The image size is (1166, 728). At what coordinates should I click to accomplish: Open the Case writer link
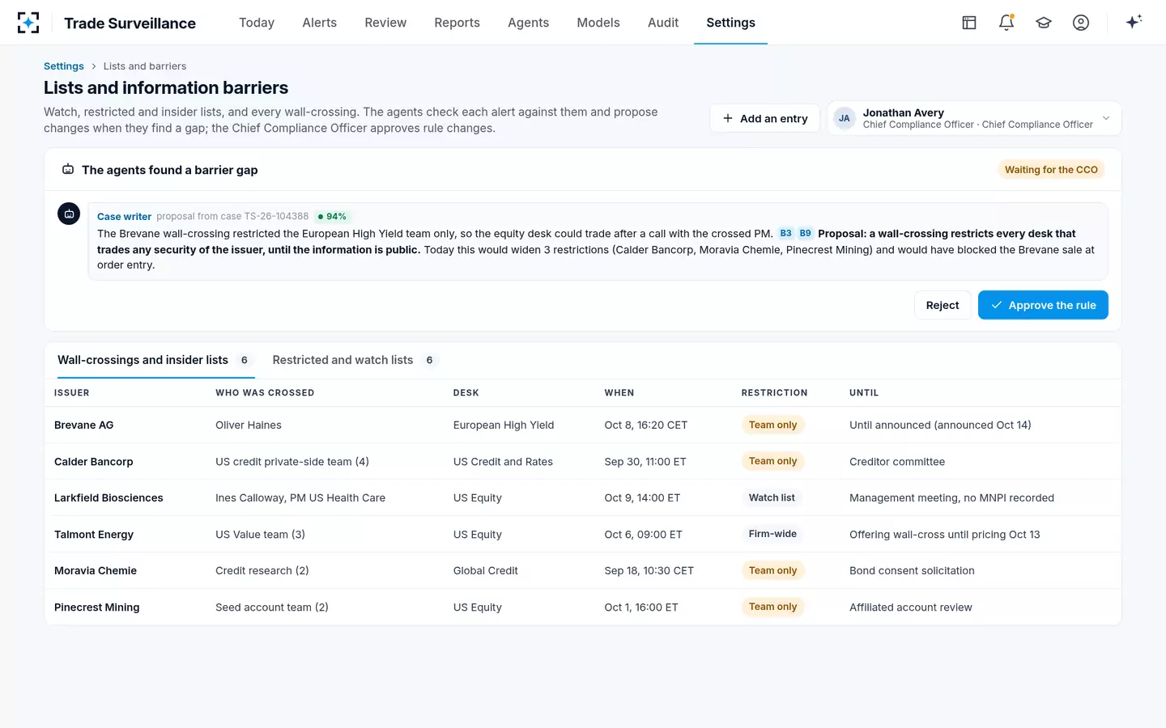[x=124, y=217]
